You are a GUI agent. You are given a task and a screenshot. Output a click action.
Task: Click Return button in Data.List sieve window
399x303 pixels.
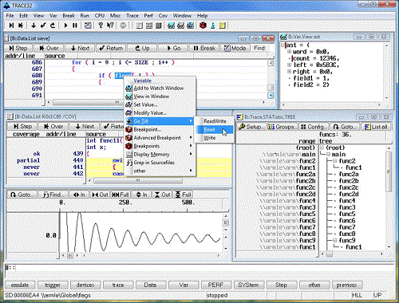pos(111,48)
